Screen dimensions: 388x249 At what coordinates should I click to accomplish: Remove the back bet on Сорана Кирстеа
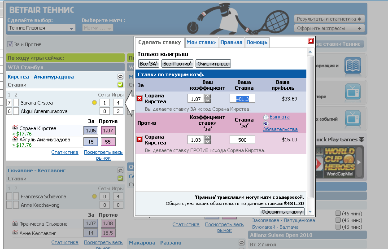tap(140, 99)
